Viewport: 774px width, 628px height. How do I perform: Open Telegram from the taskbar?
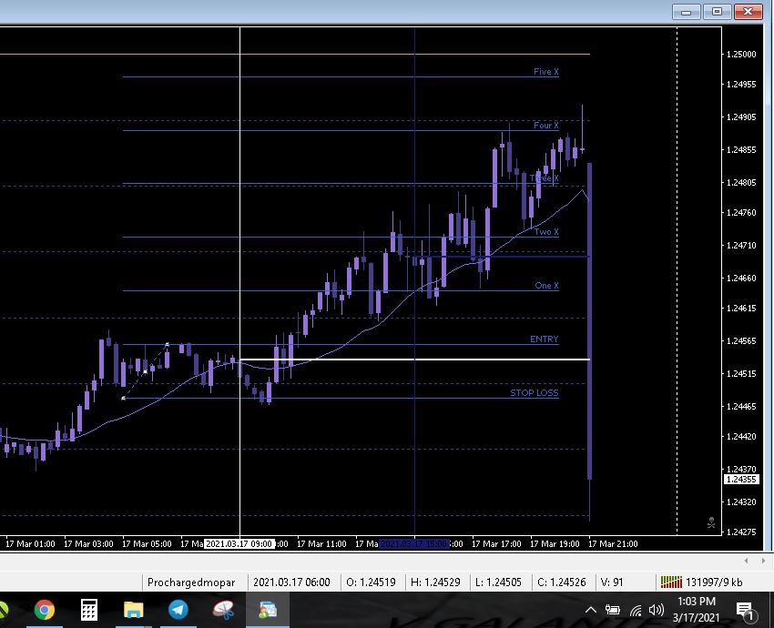coord(178,610)
